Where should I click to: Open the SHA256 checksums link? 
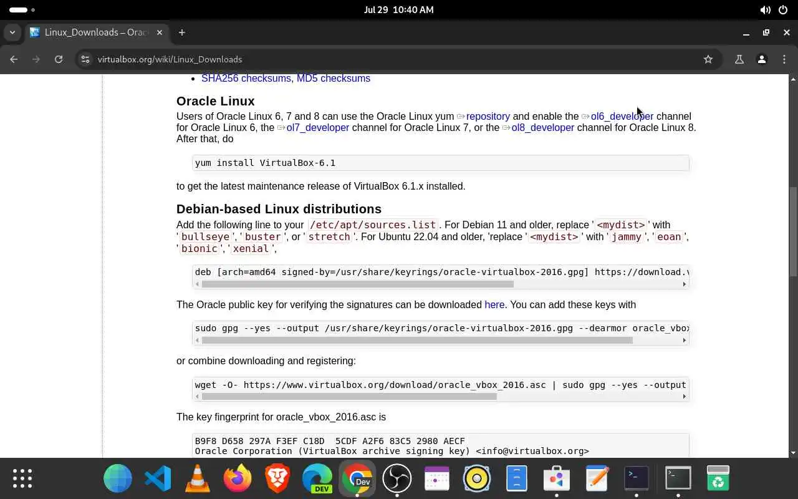coord(246,79)
